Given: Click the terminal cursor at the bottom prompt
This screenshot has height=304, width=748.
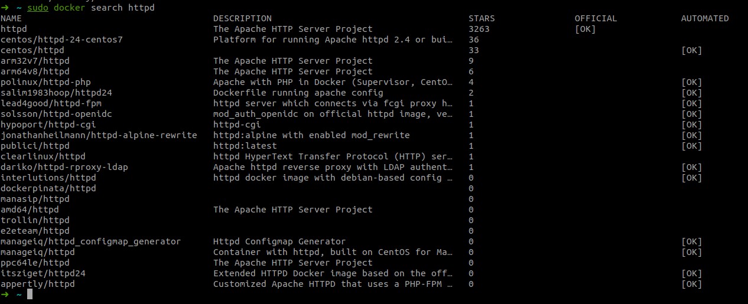Looking at the screenshot, I should point(30,295).
